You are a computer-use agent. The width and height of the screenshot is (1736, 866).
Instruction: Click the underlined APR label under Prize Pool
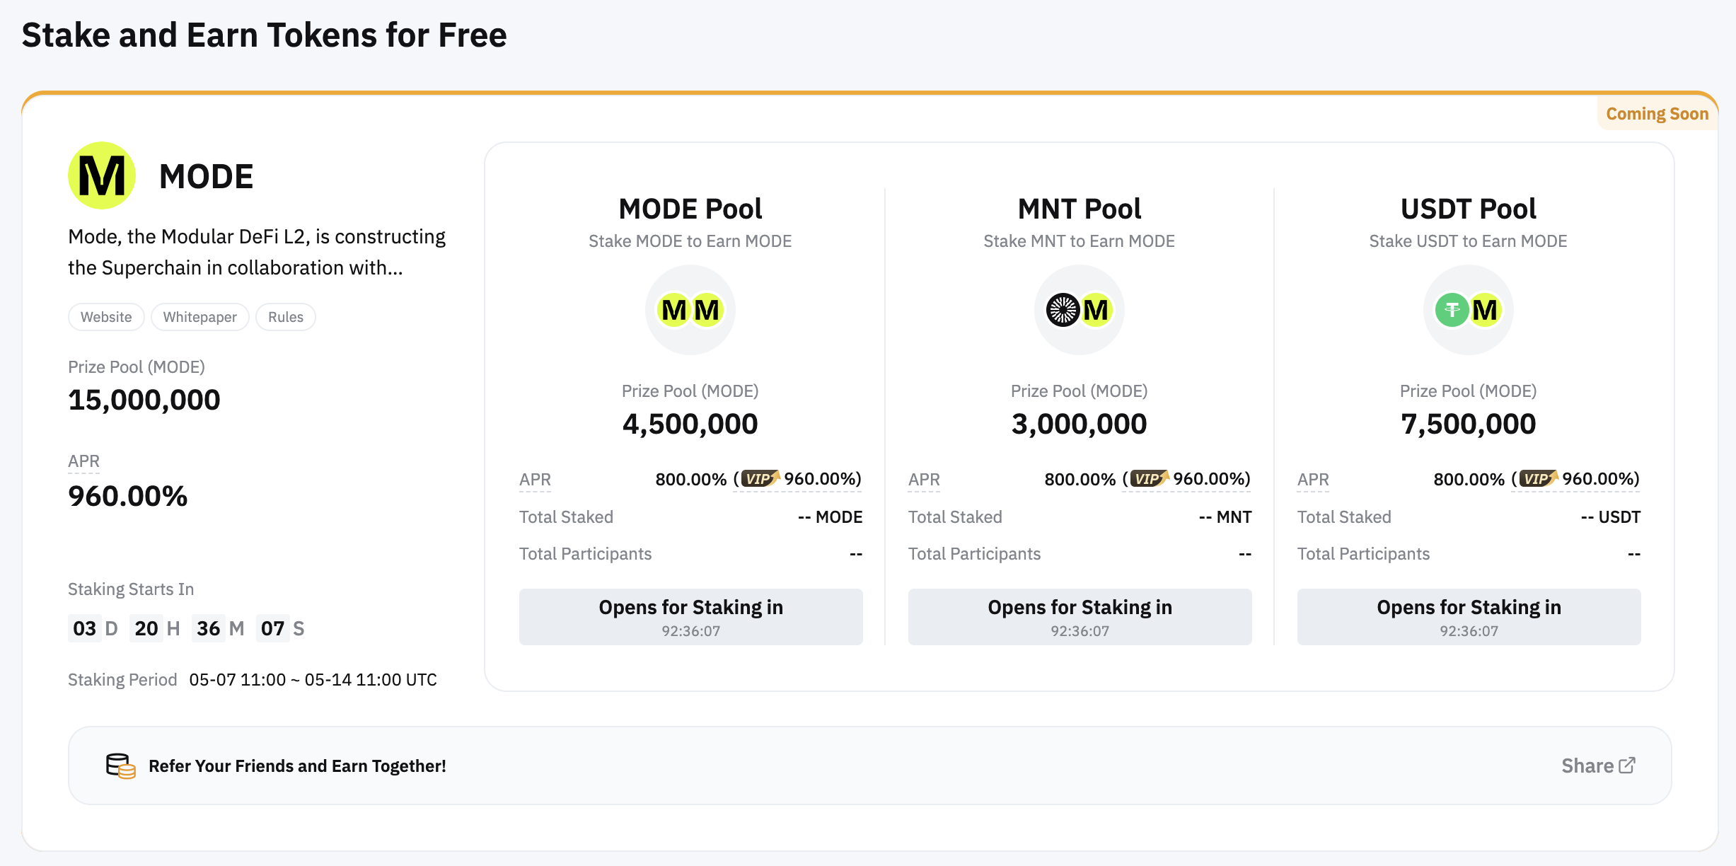(83, 461)
